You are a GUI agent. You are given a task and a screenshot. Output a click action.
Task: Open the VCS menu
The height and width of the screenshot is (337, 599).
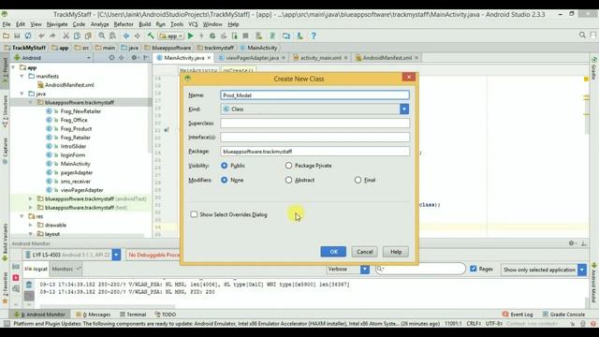pyautogui.click(x=193, y=24)
